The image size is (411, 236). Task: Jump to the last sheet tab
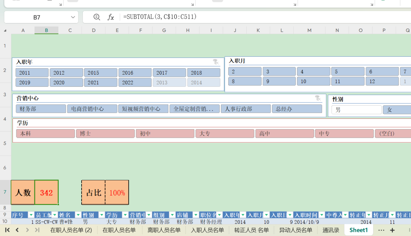37,230
